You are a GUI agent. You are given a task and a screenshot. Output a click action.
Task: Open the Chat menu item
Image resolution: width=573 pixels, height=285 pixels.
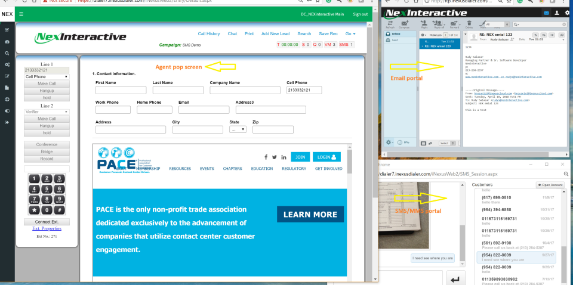(232, 33)
